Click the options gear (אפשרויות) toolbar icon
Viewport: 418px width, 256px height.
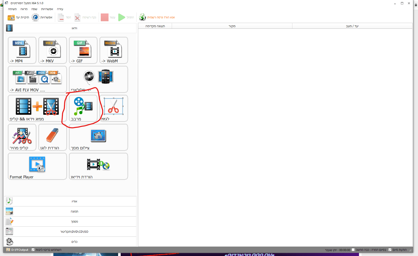pyautogui.click(x=35, y=17)
